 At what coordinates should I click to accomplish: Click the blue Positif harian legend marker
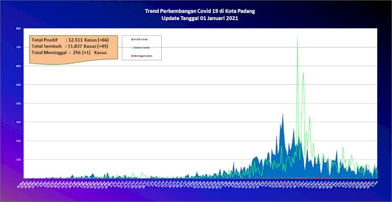[132, 40]
